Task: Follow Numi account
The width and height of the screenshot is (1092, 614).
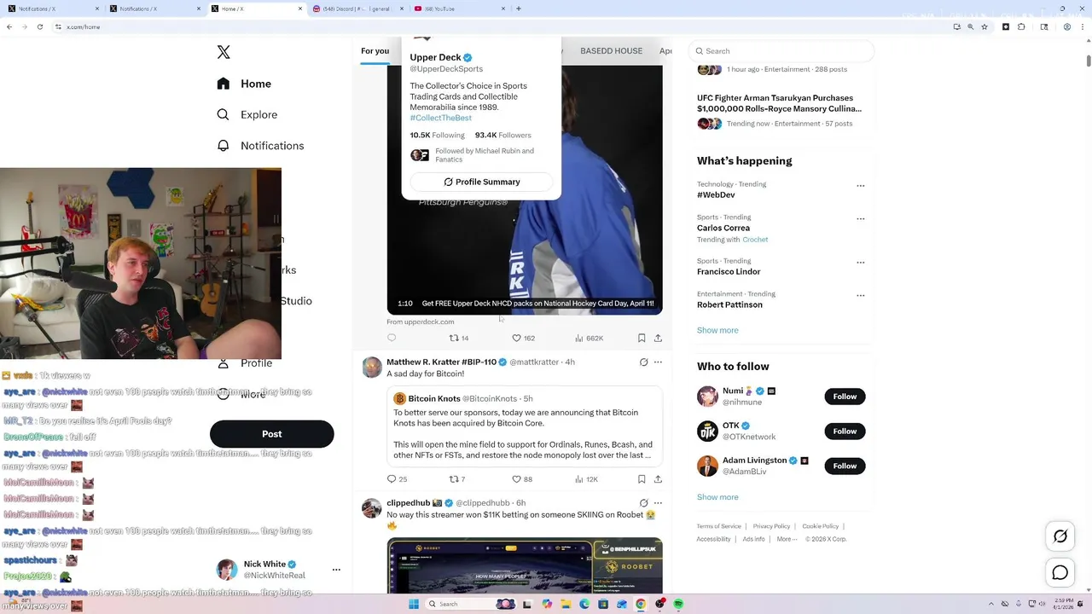Action: click(x=845, y=397)
